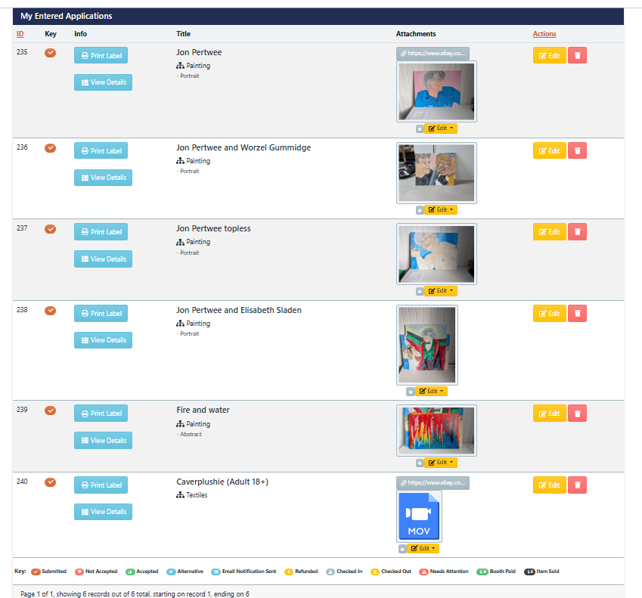The width and height of the screenshot is (642, 598).
Task: Open the MOV video file attachment
Action: tap(419, 516)
